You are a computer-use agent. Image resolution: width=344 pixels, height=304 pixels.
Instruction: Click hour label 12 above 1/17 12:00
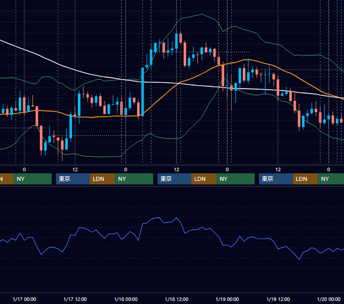(x=75, y=170)
